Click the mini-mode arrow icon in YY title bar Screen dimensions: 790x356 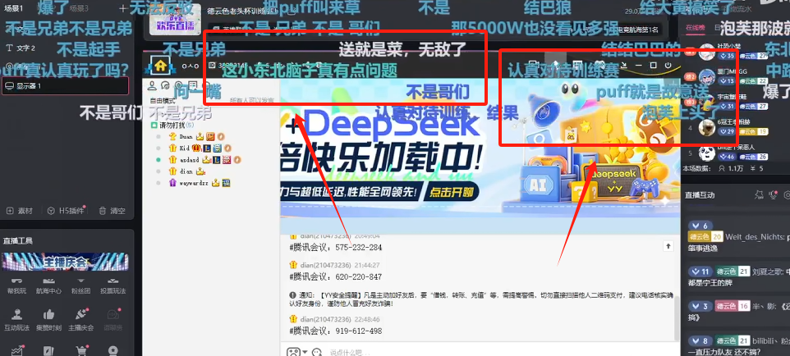(624, 66)
